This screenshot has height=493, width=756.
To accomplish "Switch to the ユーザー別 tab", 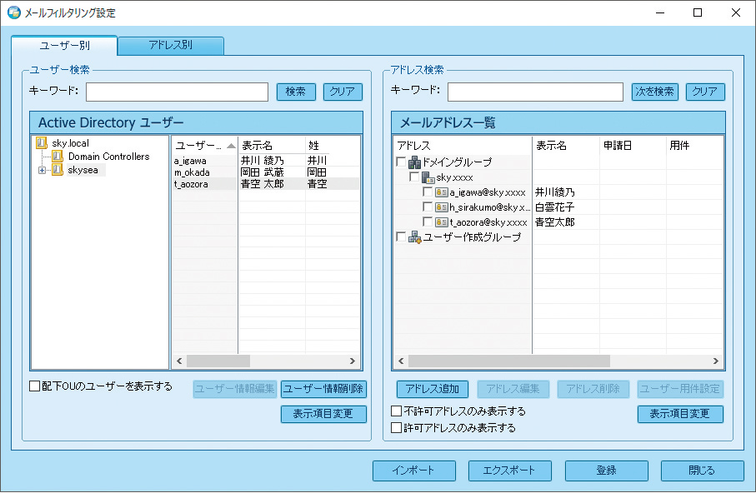I will click(x=65, y=45).
